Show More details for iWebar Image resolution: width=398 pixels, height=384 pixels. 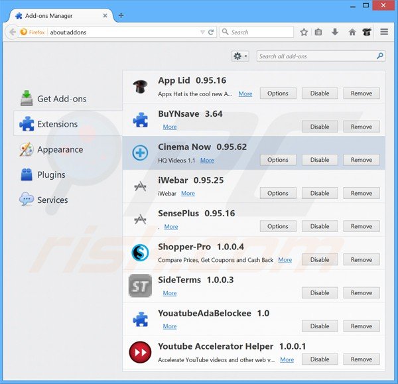pos(188,194)
